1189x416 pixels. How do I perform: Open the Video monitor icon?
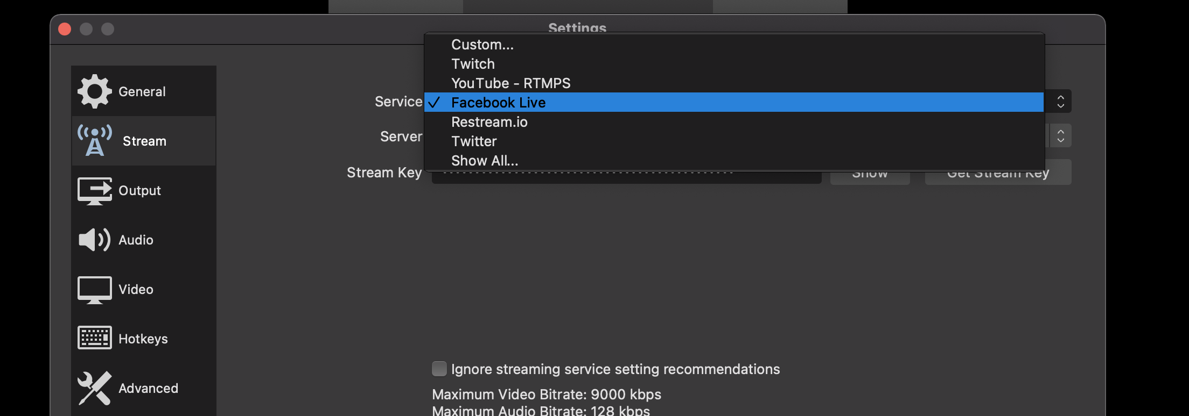click(x=95, y=290)
